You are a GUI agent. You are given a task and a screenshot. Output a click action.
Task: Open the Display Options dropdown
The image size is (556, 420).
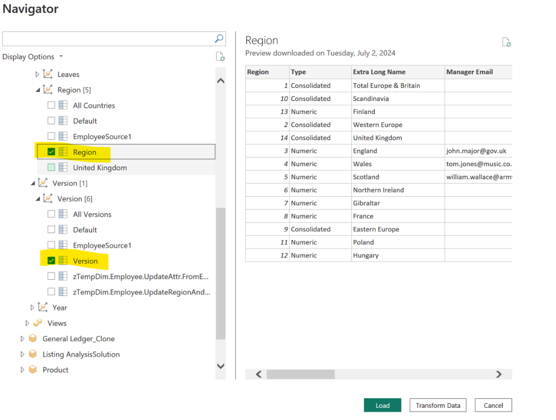pyautogui.click(x=32, y=57)
